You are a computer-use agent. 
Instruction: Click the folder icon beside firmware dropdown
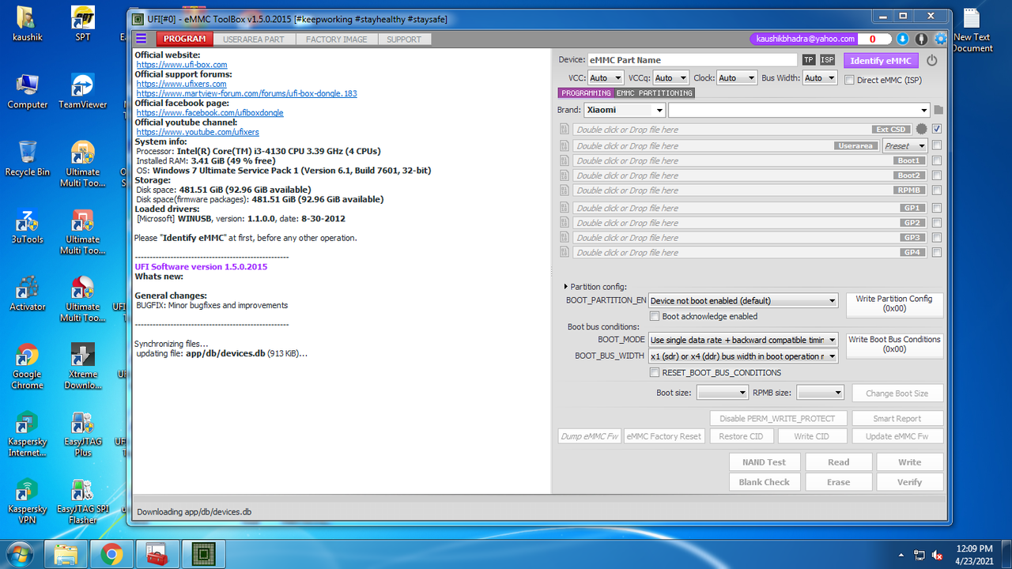click(x=938, y=110)
